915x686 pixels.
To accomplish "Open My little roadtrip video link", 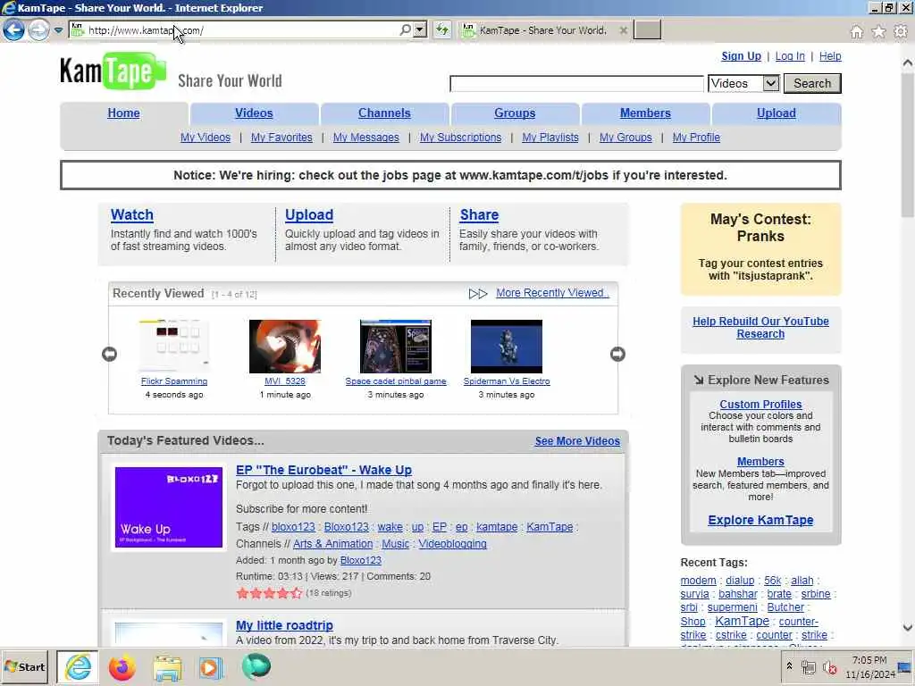I will coord(284,625).
